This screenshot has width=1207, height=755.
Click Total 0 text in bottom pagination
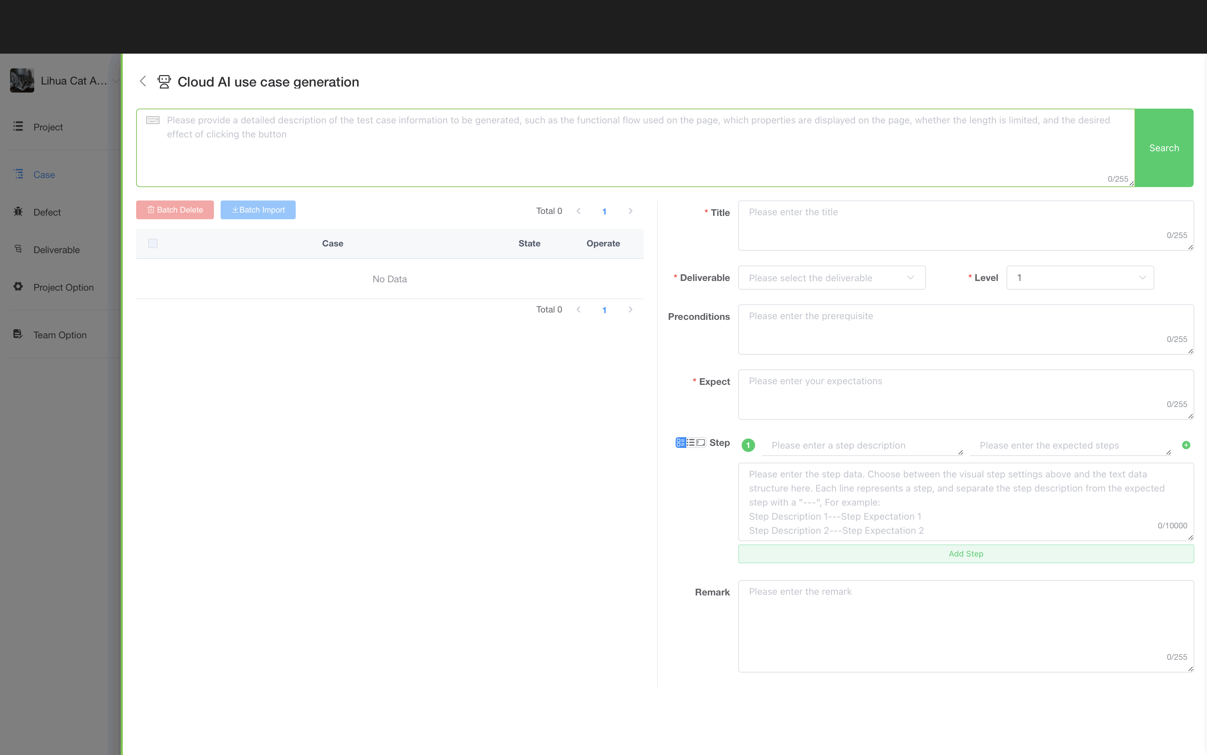549,309
